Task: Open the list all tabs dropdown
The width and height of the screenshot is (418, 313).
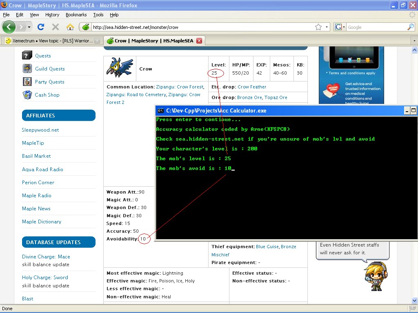Action: (x=414, y=41)
